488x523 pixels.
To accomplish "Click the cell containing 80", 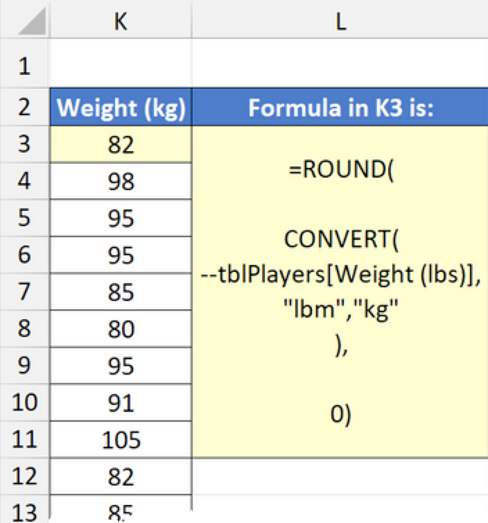I will click(121, 329).
